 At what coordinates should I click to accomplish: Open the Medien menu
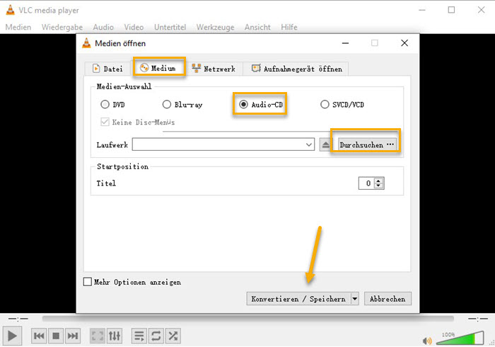tap(18, 27)
